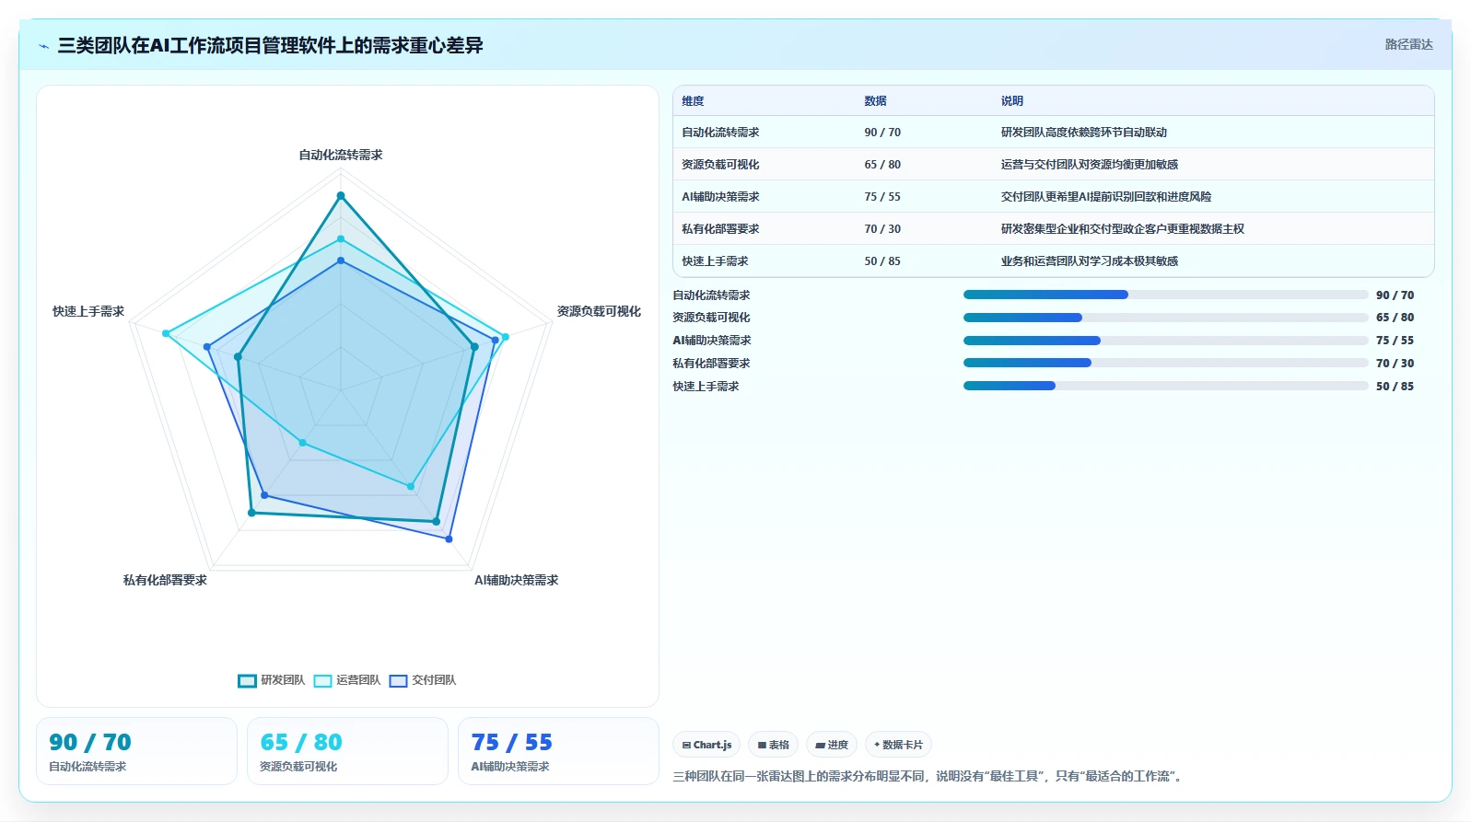Click the Chart.js tag
The width and height of the screenshot is (1471, 822).
point(706,745)
